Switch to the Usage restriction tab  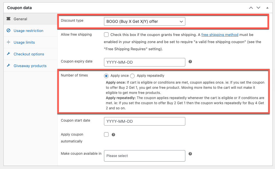(x=31, y=31)
